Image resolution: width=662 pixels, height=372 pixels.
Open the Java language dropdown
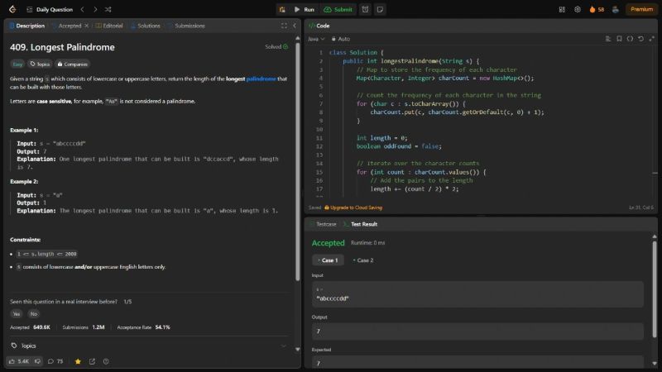[316, 39]
